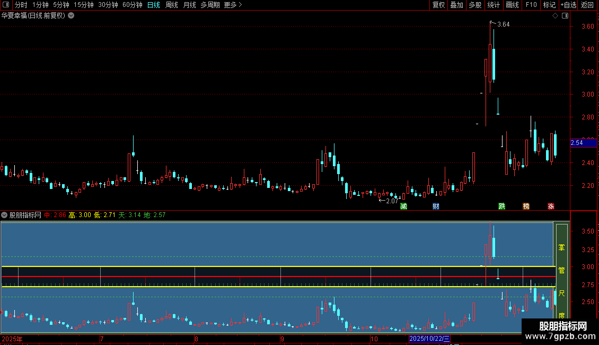
Task: Expand the 更多 periods menu
Action: click(233, 5)
